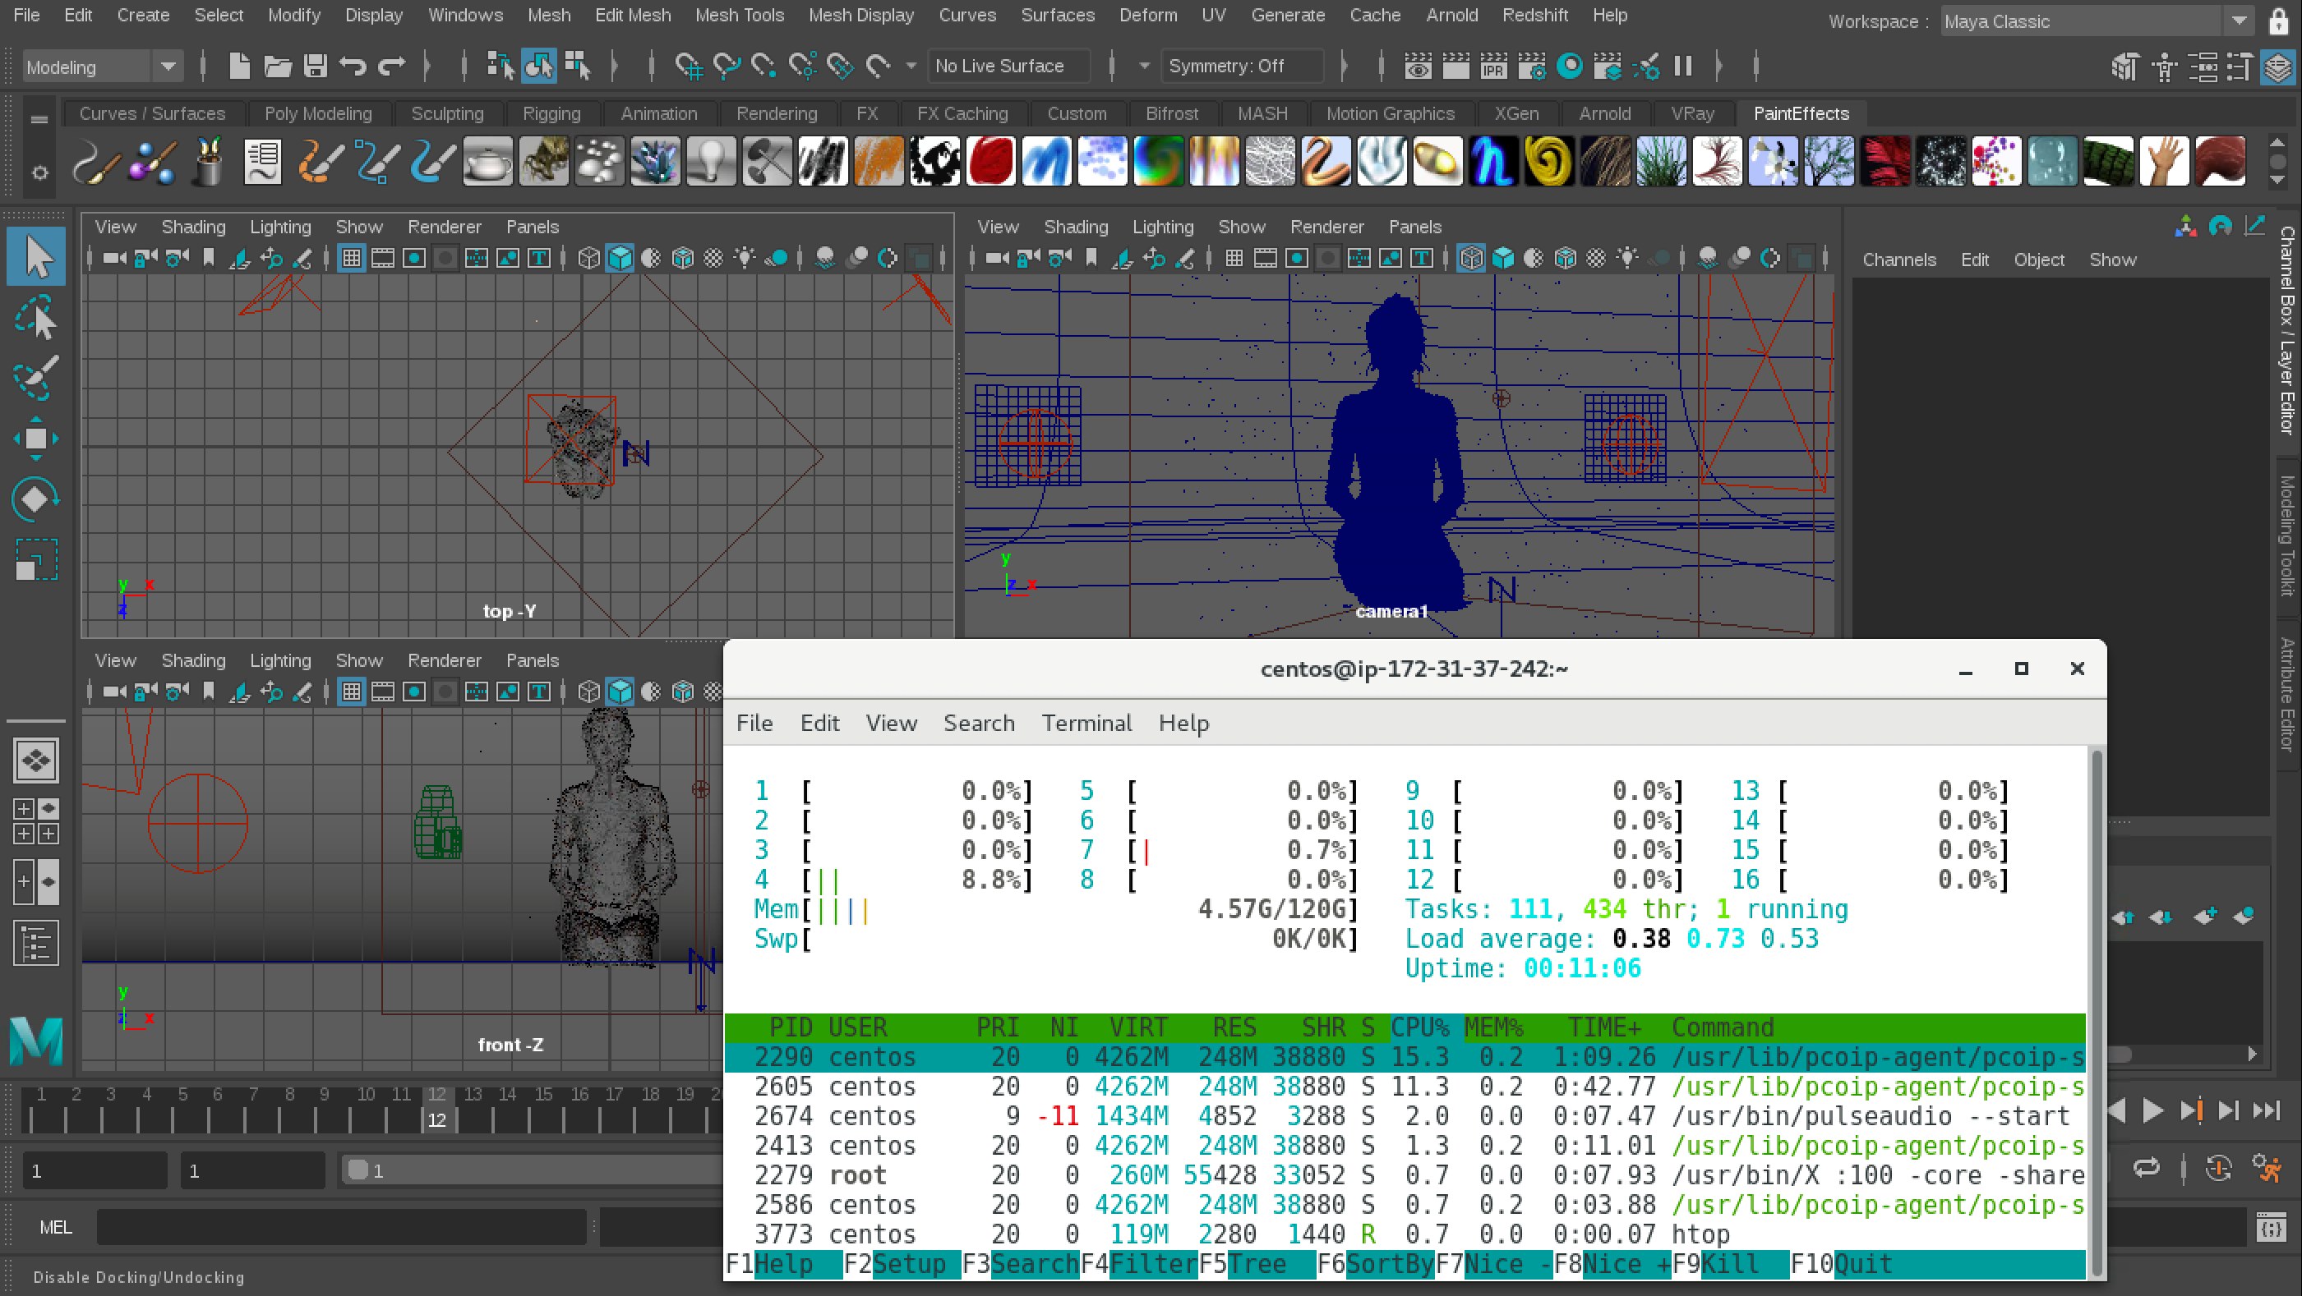The width and height of the screenshot is (2302, 1296).
Task: Click the Save scene icon
Action: click(315, 66)
